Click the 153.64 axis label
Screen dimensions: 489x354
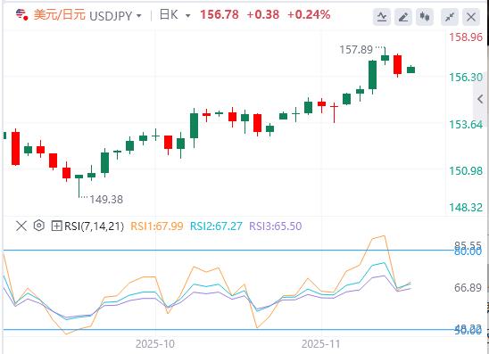tap(466, 124)
